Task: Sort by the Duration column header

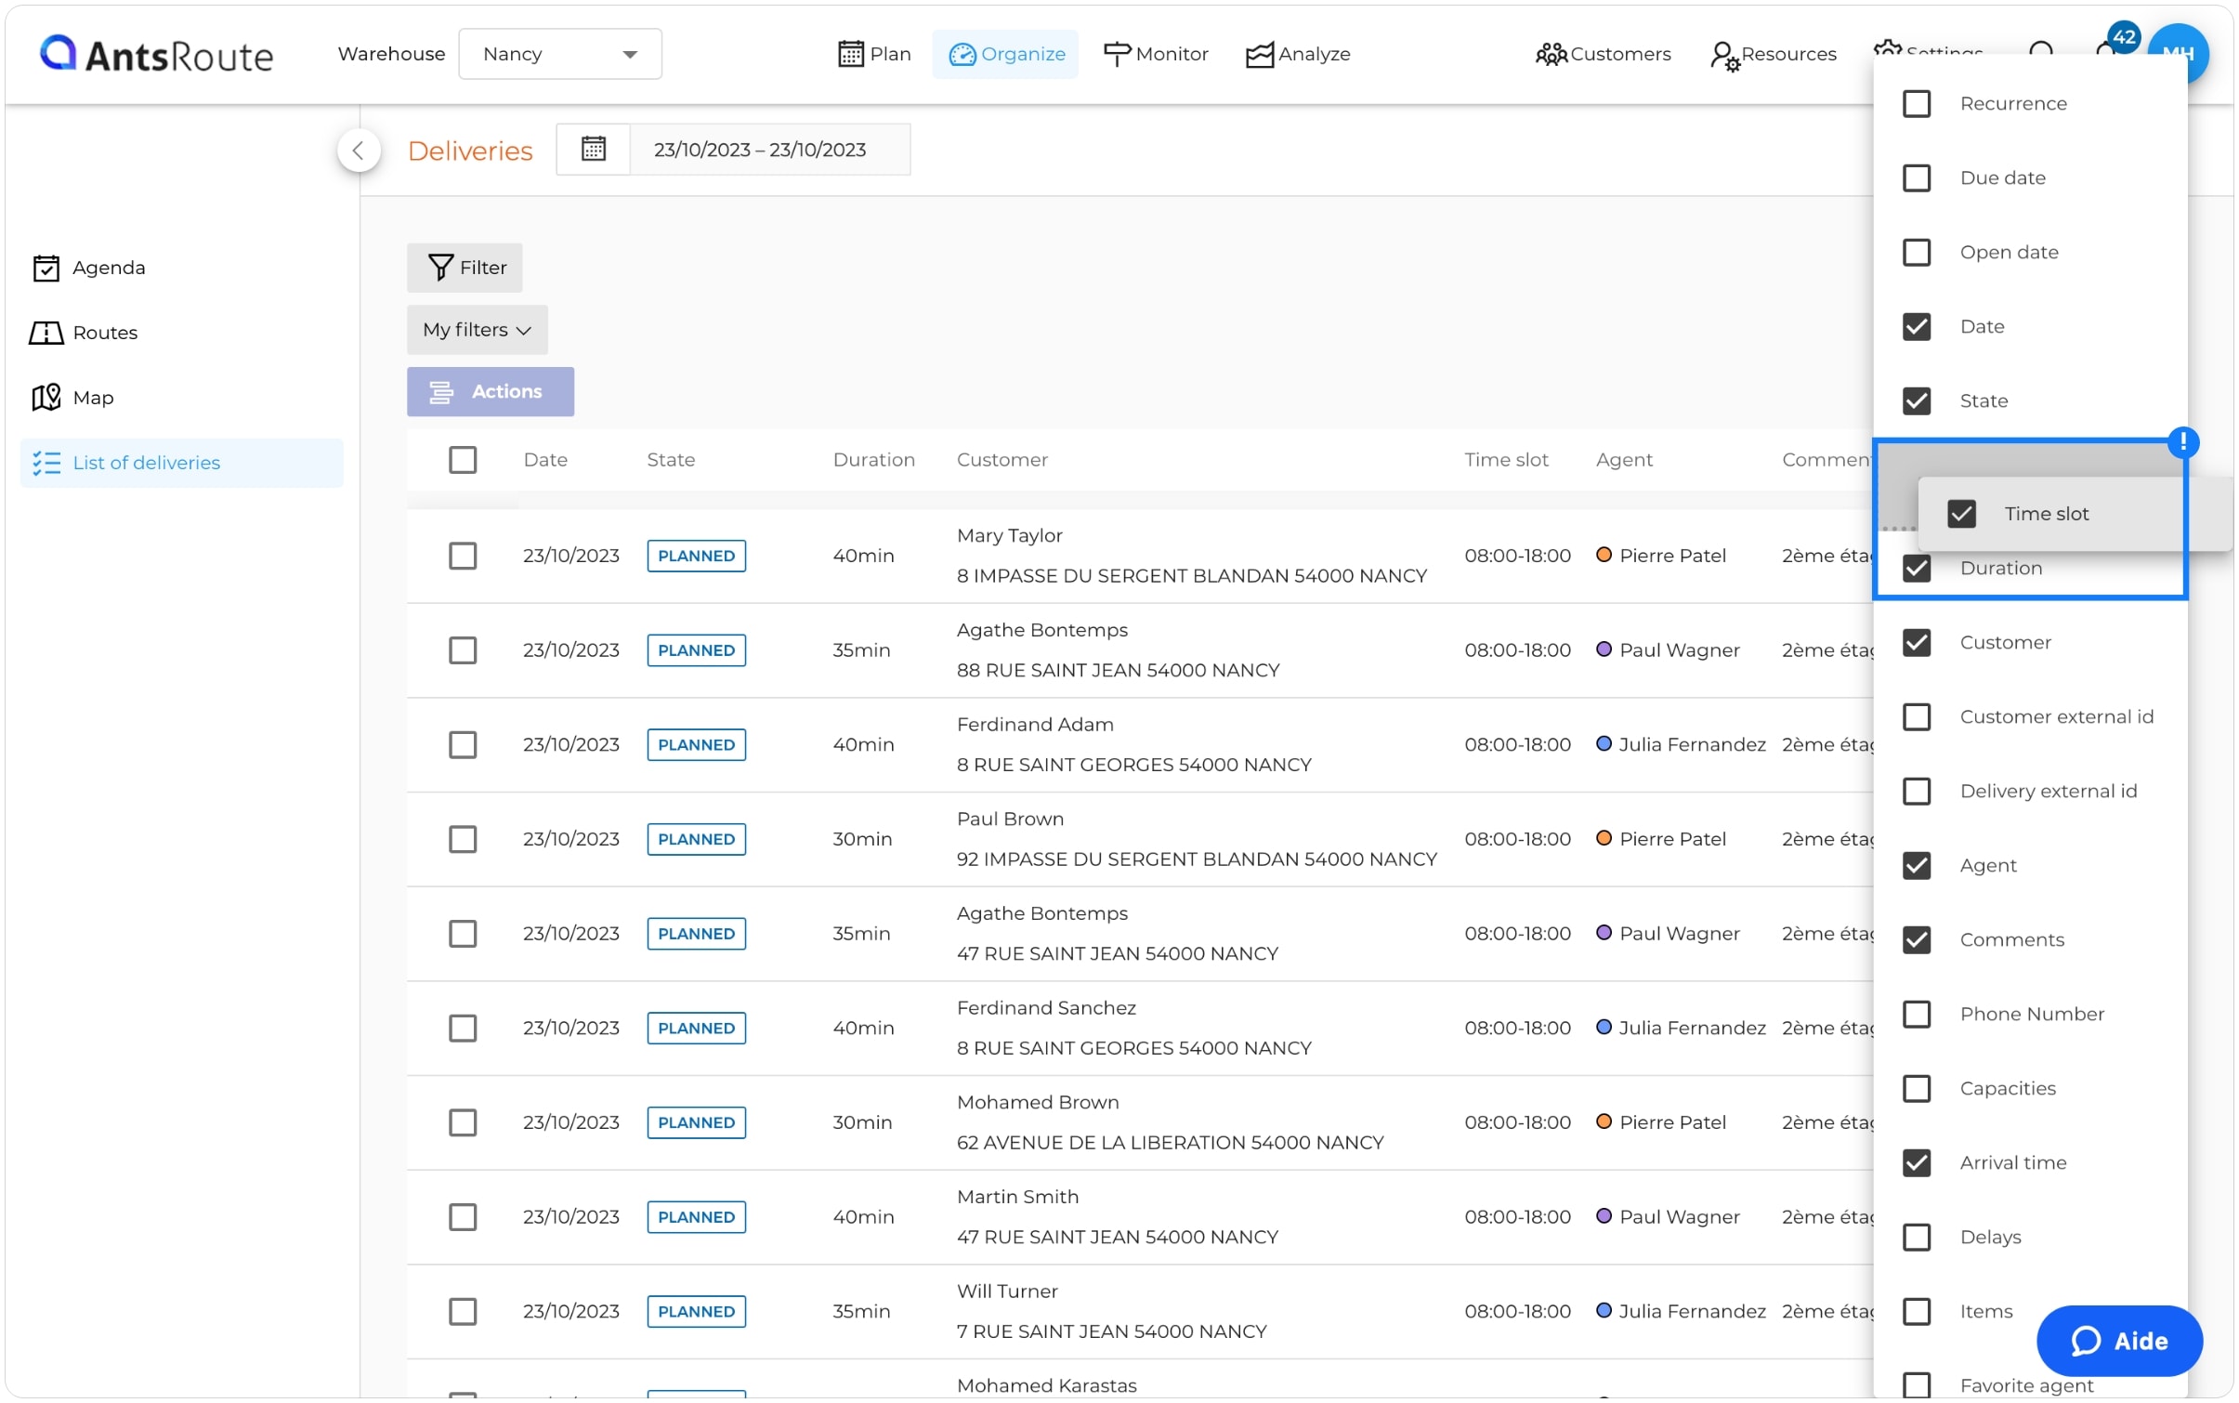Action: (x=873, y=459)
